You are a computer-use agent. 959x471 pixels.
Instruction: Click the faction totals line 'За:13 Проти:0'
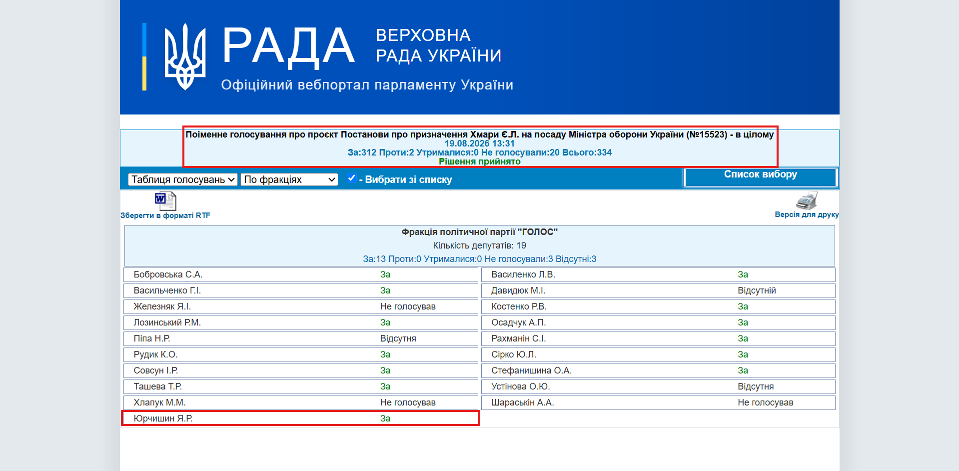tap(480, 259)
